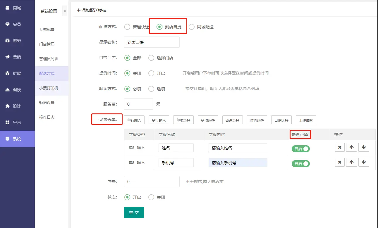Viewport: 378px width, 228px height.
Task: Open 短信设置 in settings menu
Action: tap(51, 103)
